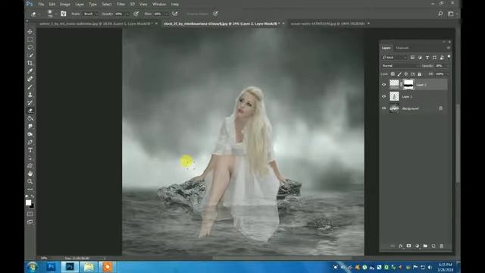Select the History Brush tool
This screenshot has height=273, width=485.
coord(30,103)
